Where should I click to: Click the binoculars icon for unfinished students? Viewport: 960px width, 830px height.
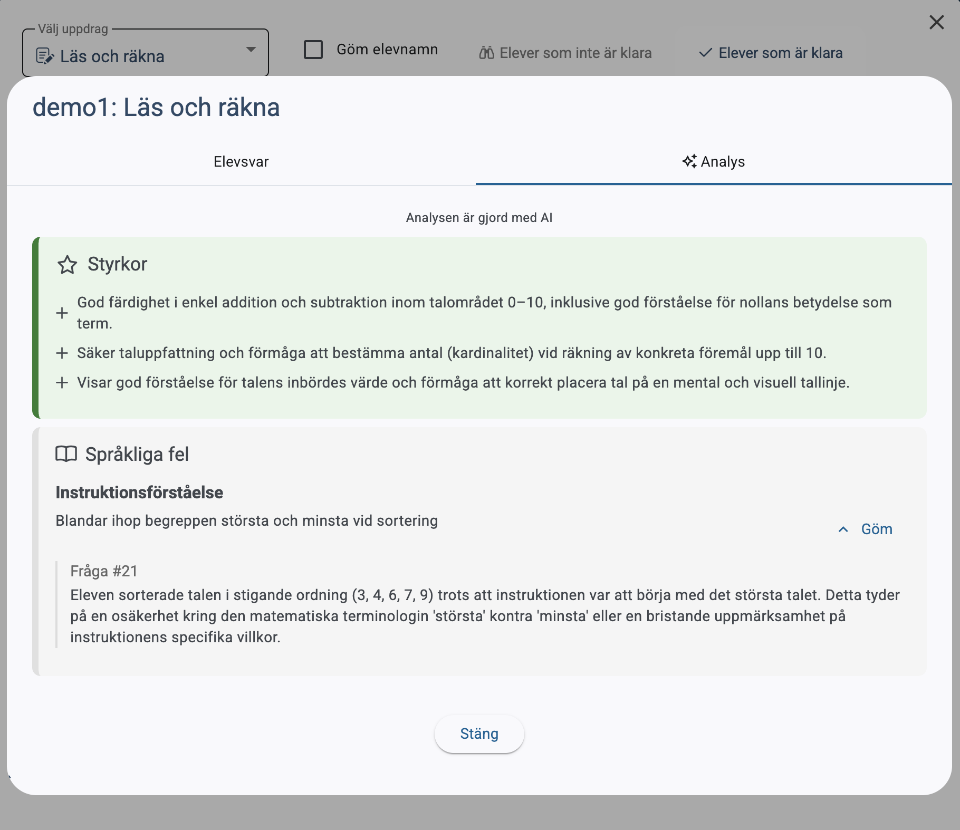pyautogui.click(x=486, y=53)
